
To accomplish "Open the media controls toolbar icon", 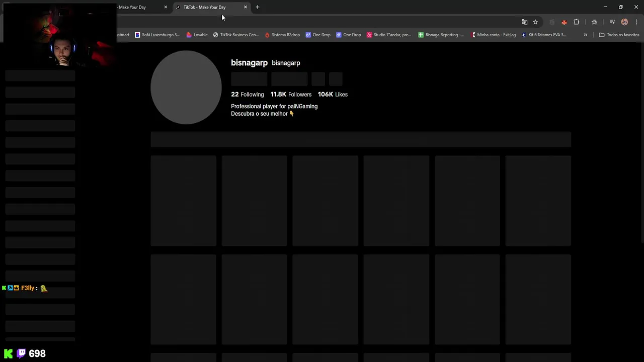I will (x=612, y=22).
